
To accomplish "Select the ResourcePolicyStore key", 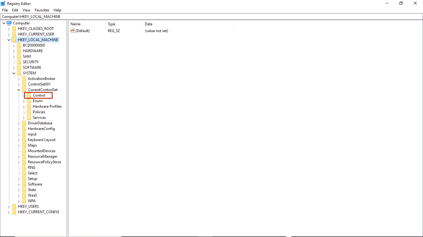I will tap(44, 162).
